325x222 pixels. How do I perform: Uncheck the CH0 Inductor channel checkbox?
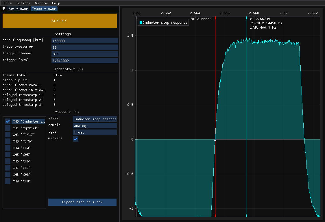click(x=8, y=121)
